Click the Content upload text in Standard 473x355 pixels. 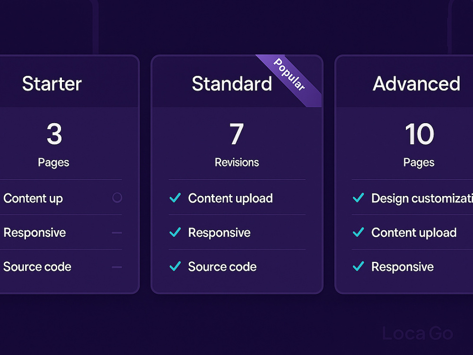click(x=230, y=199)
